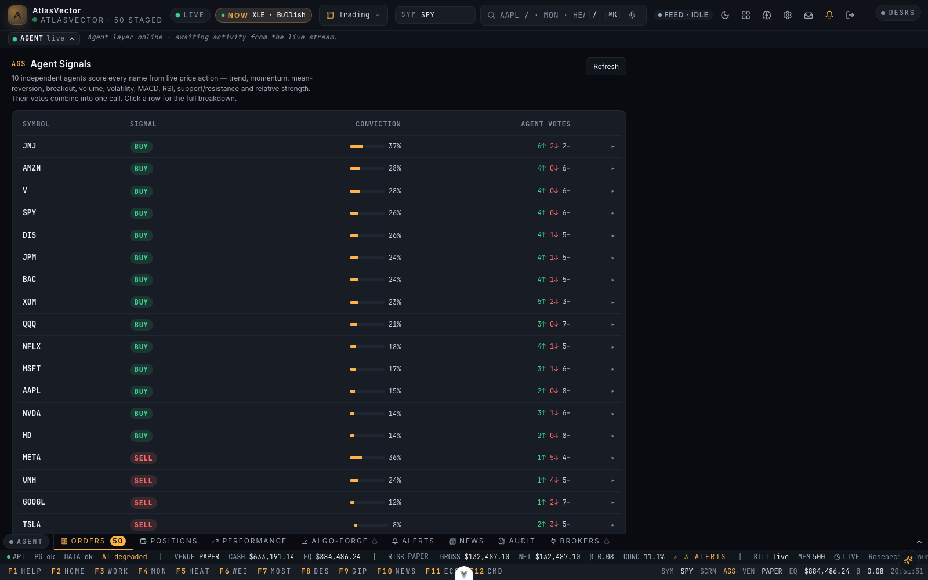Click the UNH SELL signal badge

[143, 481]
